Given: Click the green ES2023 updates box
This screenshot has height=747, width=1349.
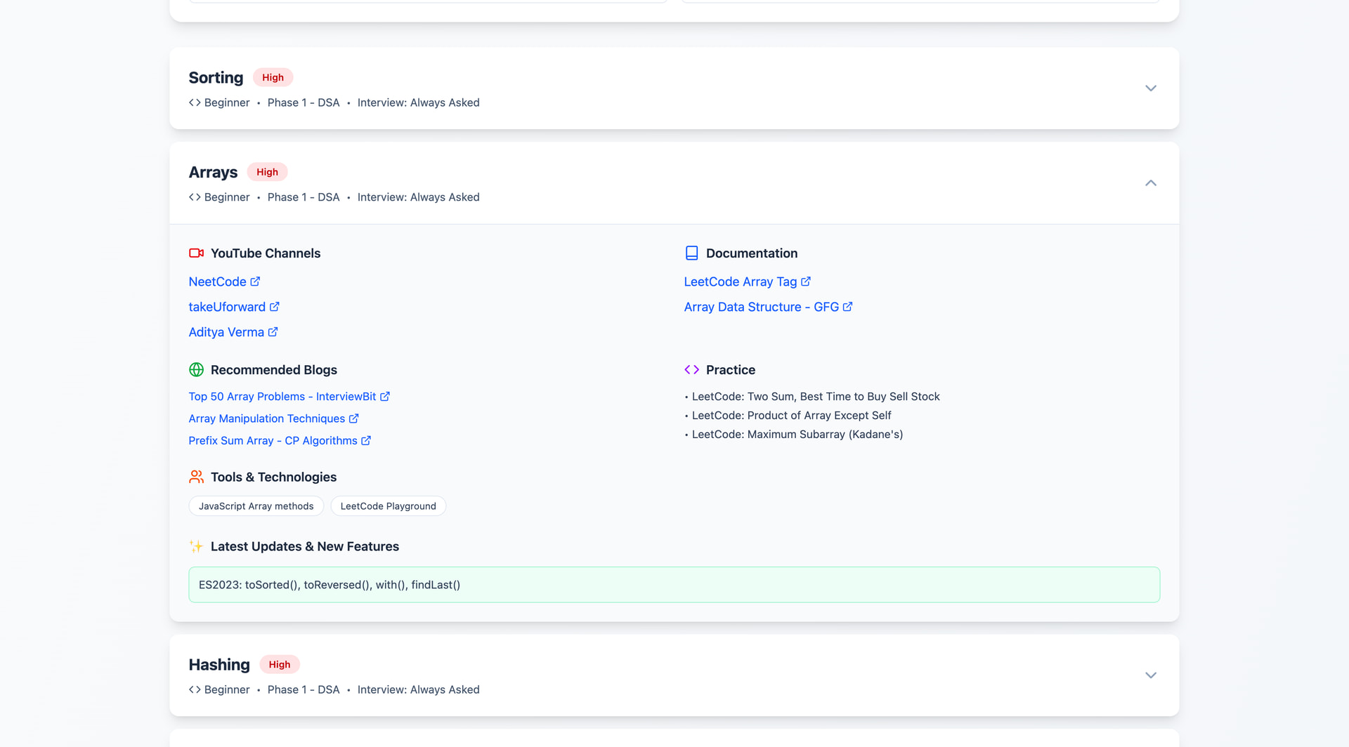Looking at the screenshot, I should coord(674,585).
